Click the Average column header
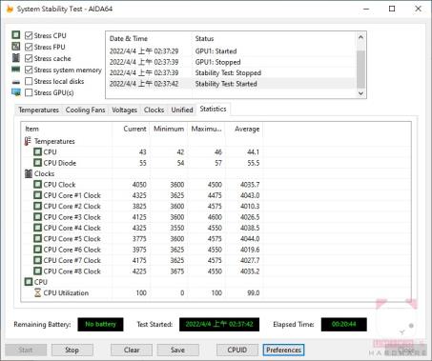Image resolution: width=432 pixels, height=361 pixels. coord(244,129)
